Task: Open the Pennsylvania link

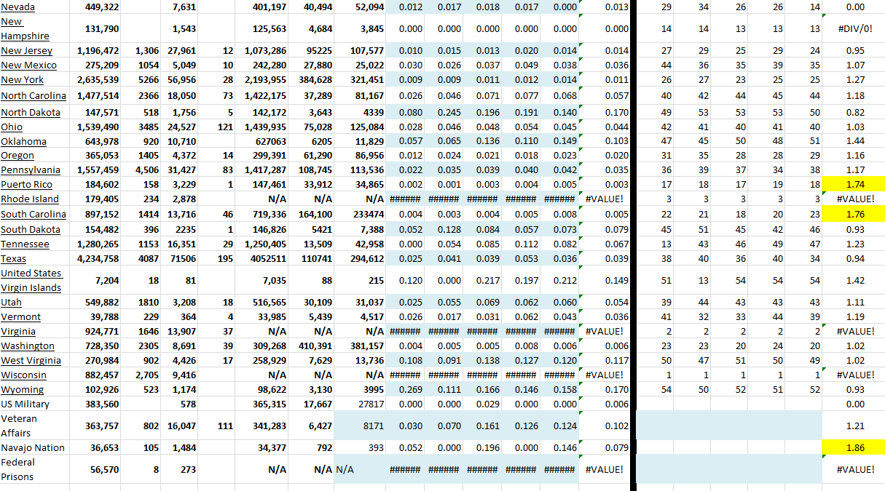Action: [30, 170]
